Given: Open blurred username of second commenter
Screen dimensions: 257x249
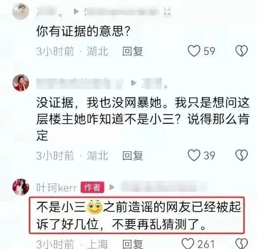Looking at the screenshot, I should [80, 84].
